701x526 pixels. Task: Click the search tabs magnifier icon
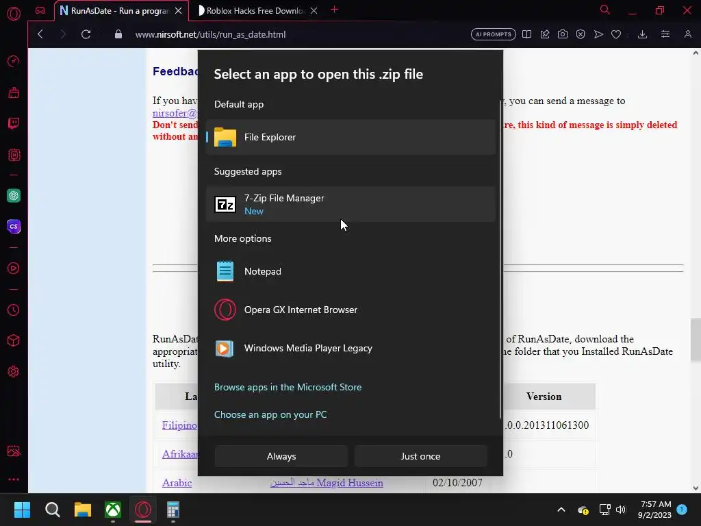[x=605, y=10]
